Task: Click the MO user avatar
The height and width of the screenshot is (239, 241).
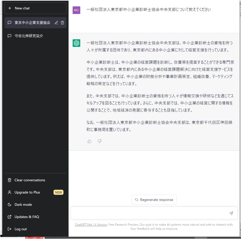Action: 76,10
